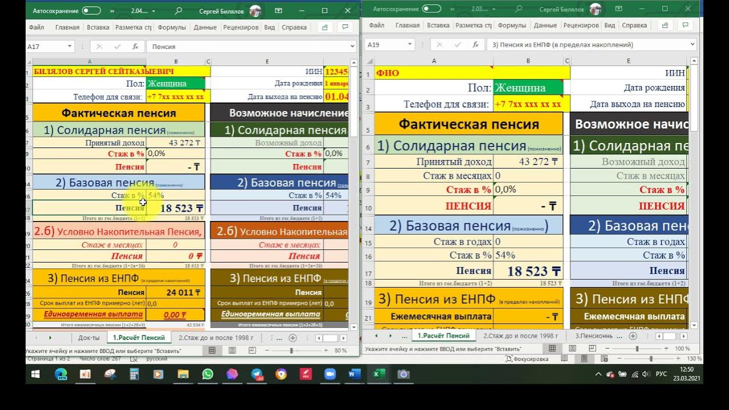Expand formula bar in right Excel window
The width and height of the screenshot is (729, 410).
pyautogui.click(x=693, y=44)
